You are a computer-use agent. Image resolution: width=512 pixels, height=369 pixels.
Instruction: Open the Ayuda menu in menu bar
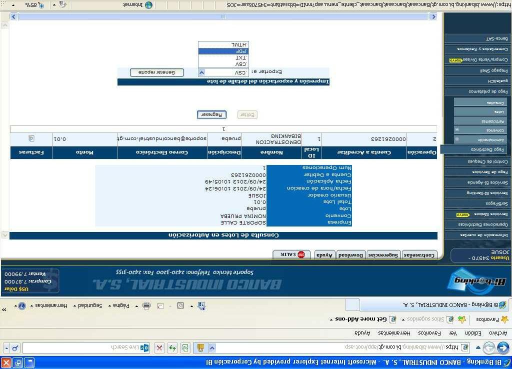pyautogui.click(x=362, y=333)
